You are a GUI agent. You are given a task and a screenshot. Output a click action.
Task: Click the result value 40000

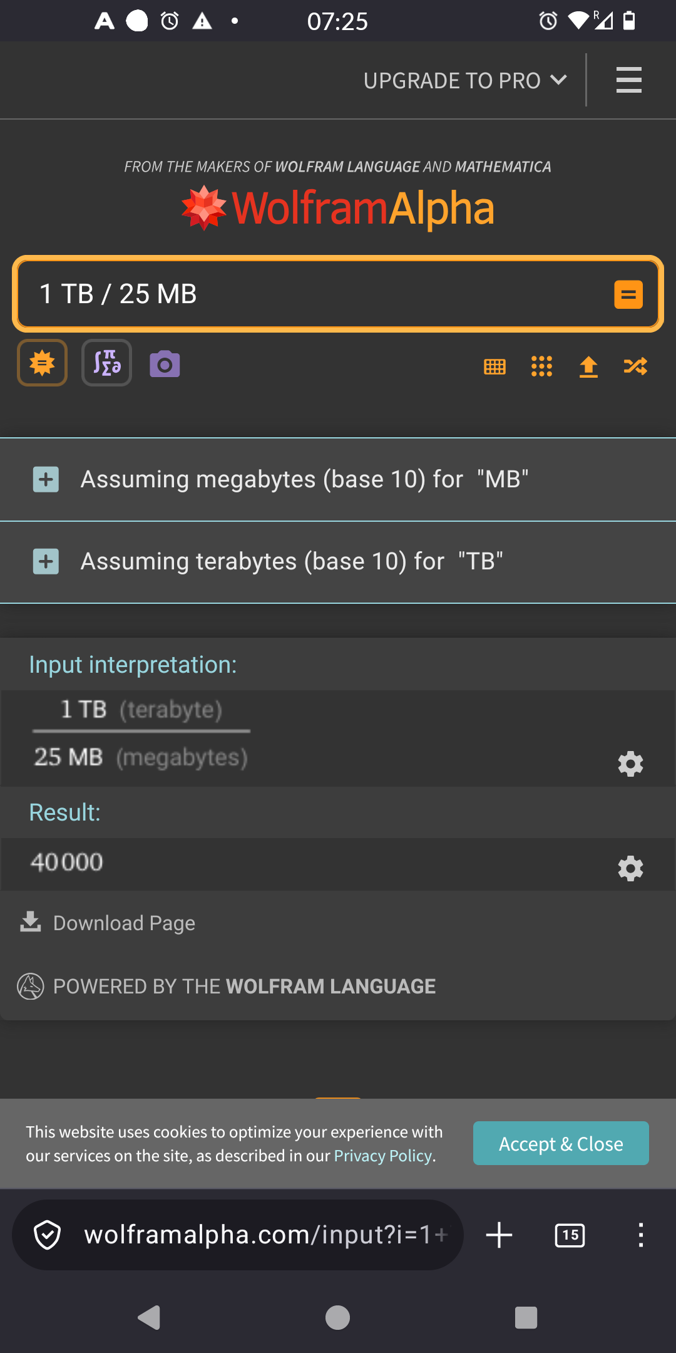coord(67,863)
